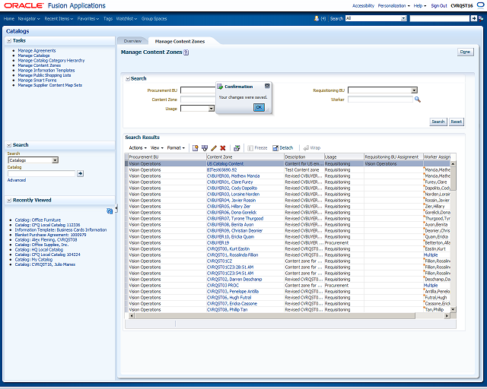Open the View menu
Screen dimensions: 487x389
[x=157, y=148]
